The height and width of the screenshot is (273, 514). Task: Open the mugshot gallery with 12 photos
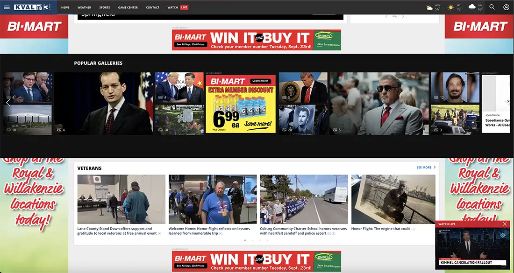pyautogui.click(x=455, y=88)
